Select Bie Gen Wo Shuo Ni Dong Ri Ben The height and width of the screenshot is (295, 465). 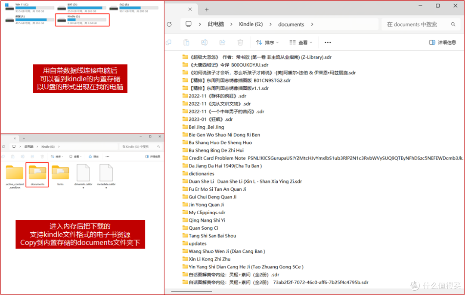coord(221,135)
